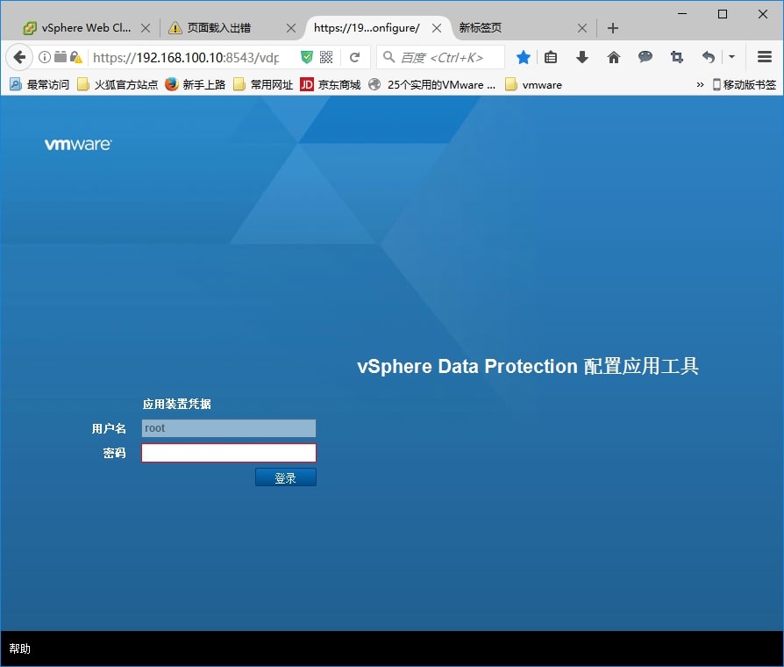Open a new tab with plus button
784x667 pixels.
click(x=612, y=28)
